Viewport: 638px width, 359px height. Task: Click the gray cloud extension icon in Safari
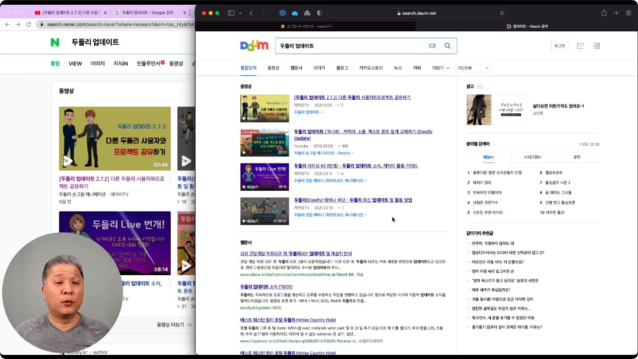(307, 13)
